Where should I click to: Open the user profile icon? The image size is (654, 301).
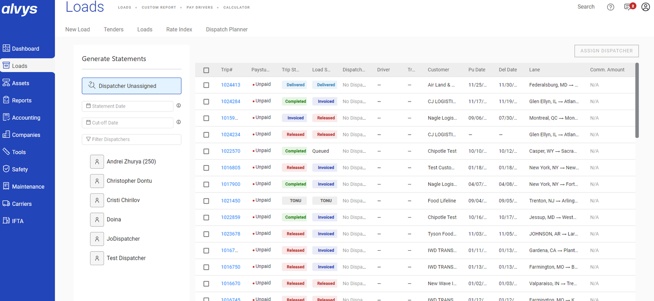[645, 7]
